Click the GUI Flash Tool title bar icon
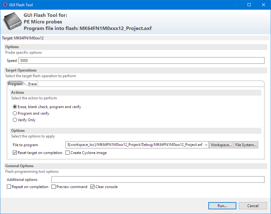This screenshot has height=214, width=271. click(x=5, y=5)
